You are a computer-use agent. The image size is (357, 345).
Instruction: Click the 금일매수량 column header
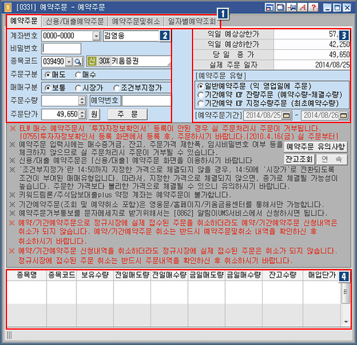(x=244, y=275)
